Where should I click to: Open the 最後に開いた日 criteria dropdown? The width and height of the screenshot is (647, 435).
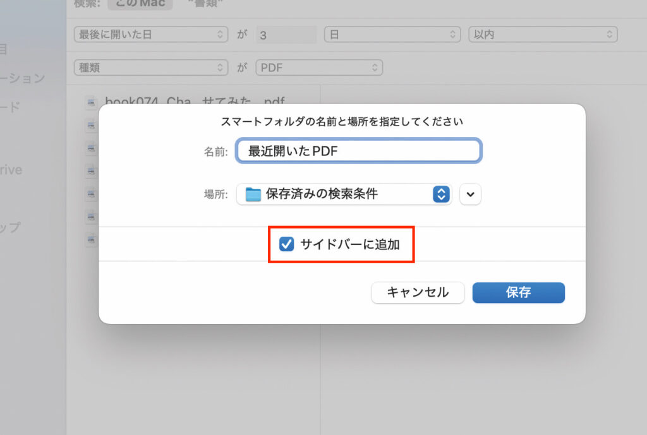(150, 35)
